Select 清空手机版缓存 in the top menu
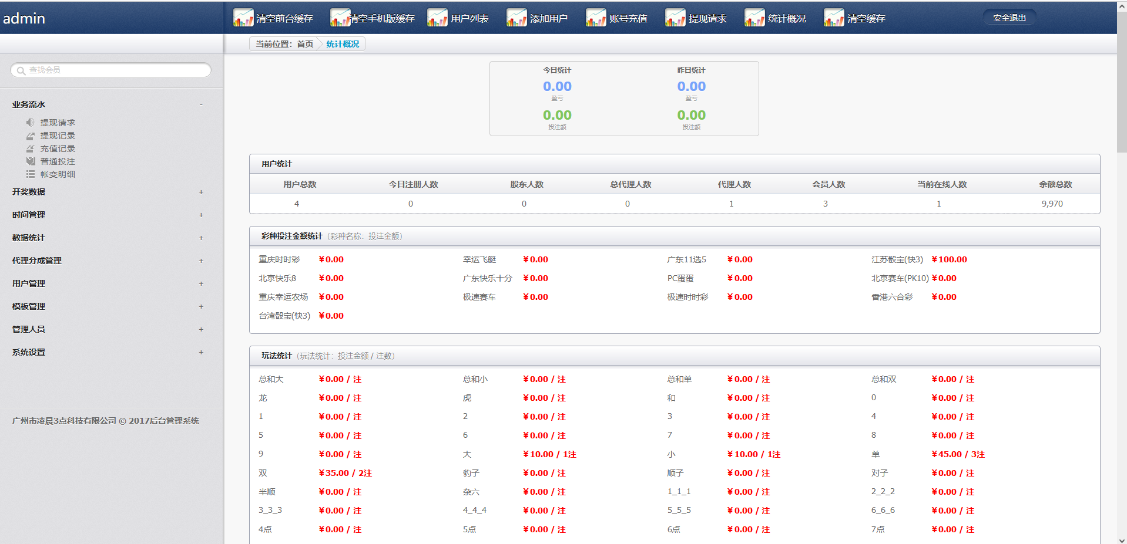 (382, 19)
